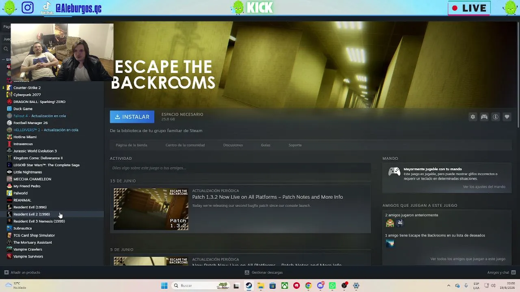
Task: Open Riot client from taskbar
Action: click(297, 286)
